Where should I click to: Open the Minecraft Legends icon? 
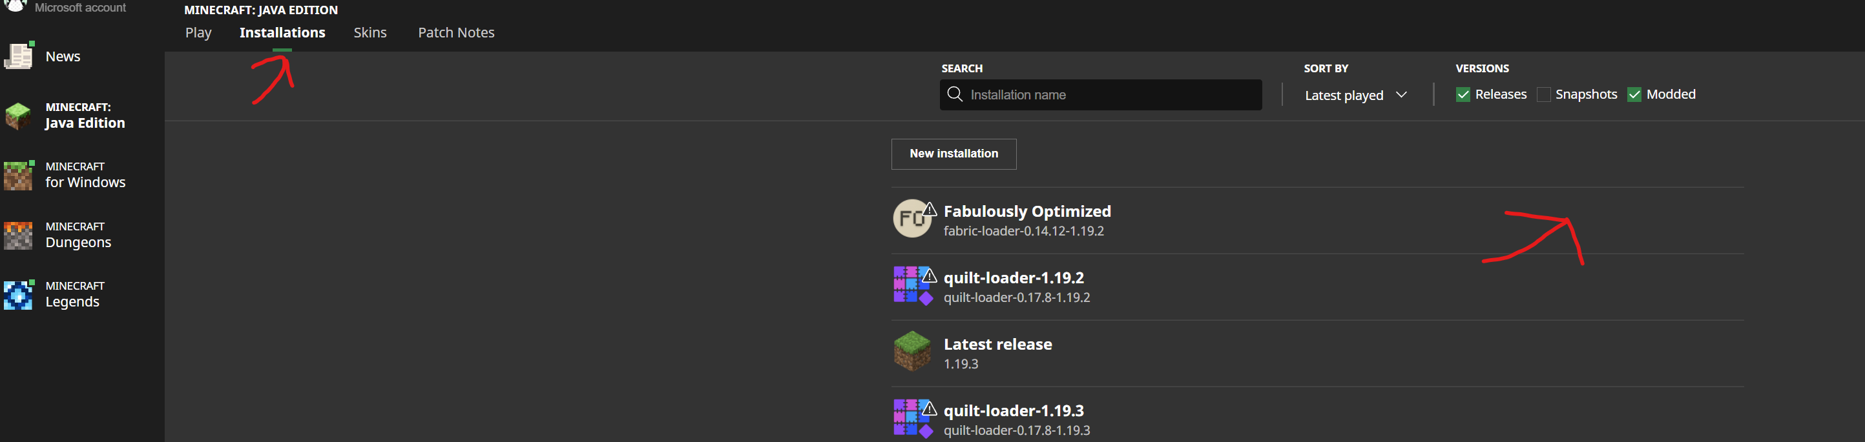(19, 294)
